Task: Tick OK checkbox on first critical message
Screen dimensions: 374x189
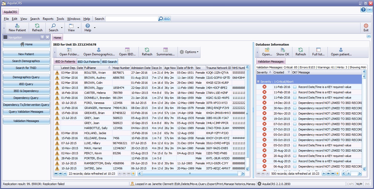Action: 295,87
